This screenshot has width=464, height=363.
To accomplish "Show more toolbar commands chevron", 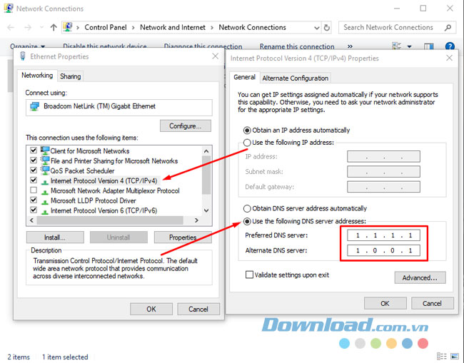I will click(x=350, y=46).
